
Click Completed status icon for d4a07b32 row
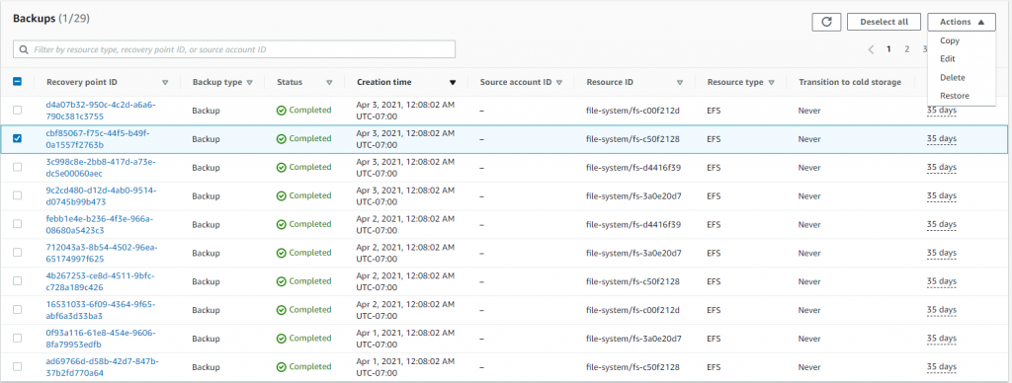click(281, 111)
